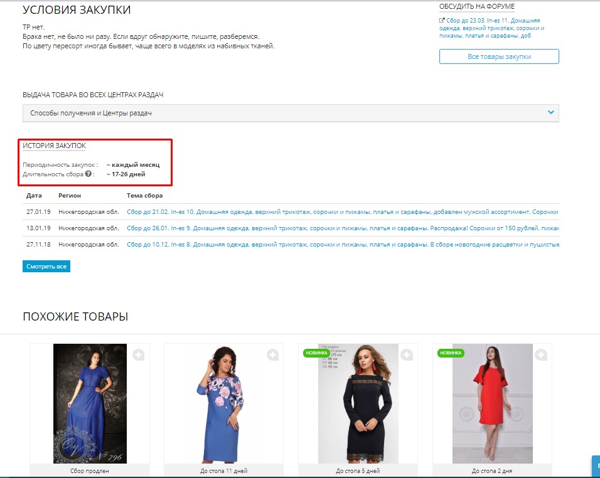Viewport: 600px width, 478px height.
Task: Click the Дата column header
Action: point(34,196)
